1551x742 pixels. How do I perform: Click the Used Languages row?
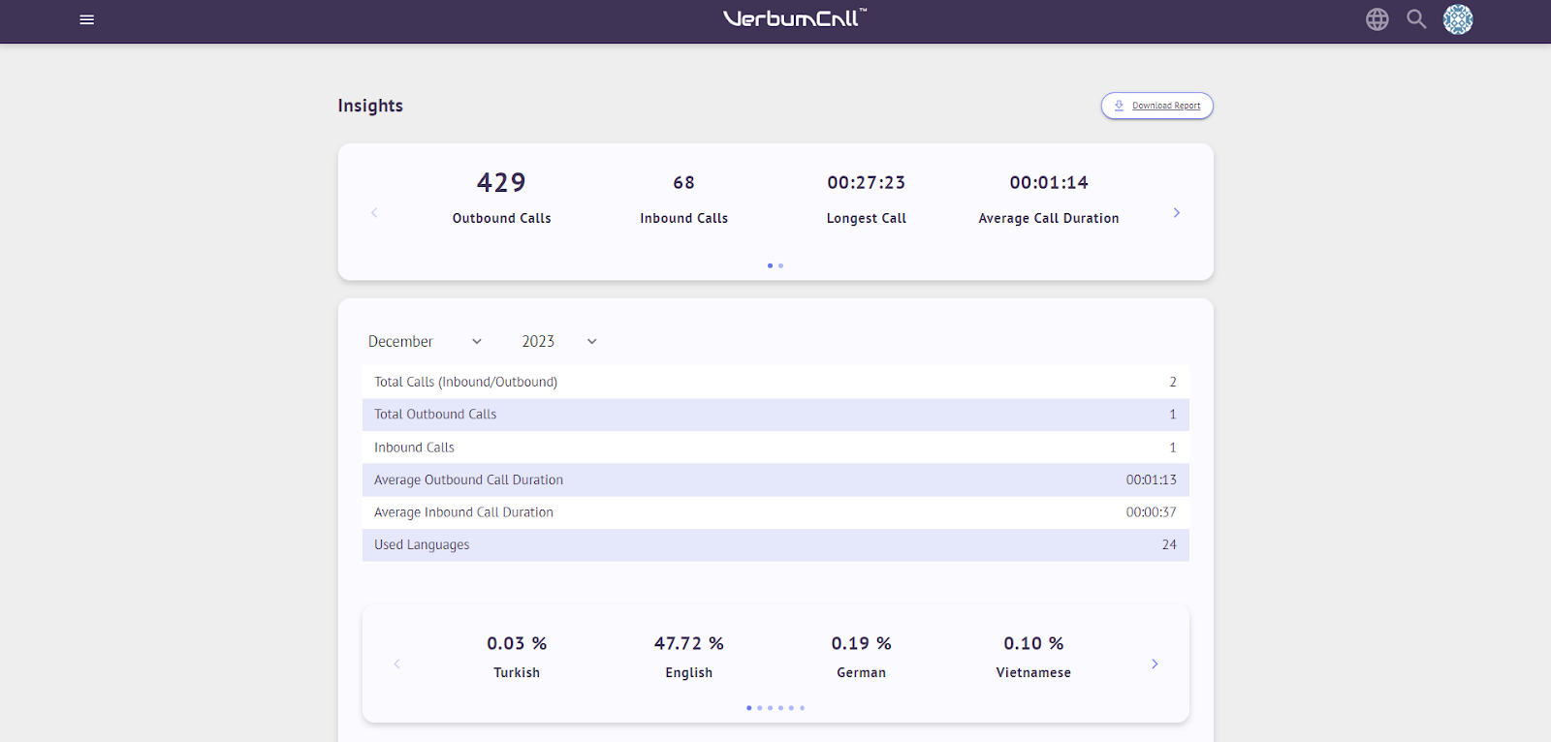click(775, 544)
